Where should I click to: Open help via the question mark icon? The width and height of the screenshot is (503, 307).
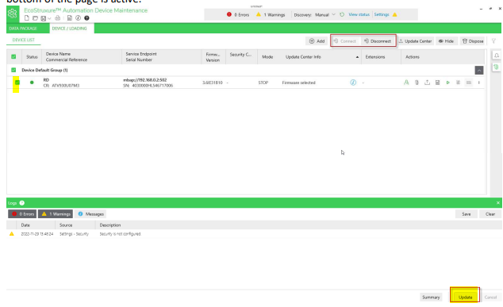86,18
